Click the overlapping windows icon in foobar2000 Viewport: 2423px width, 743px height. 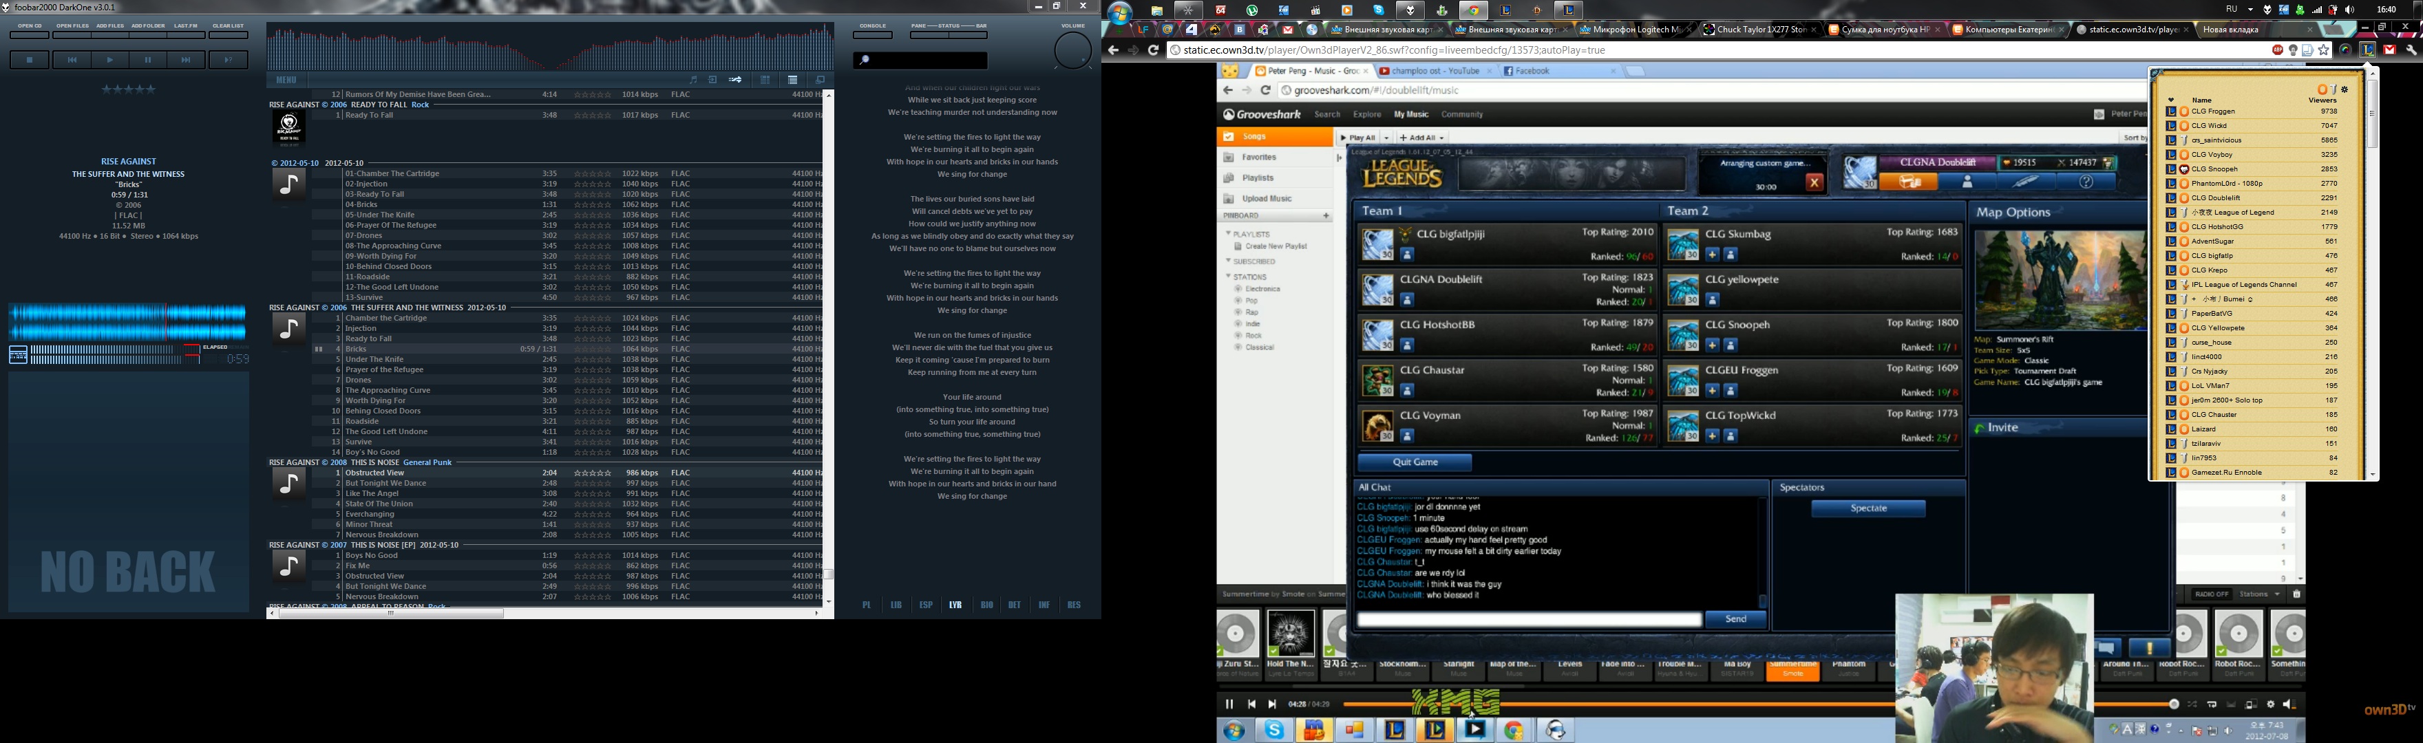[x=821, y=80]
